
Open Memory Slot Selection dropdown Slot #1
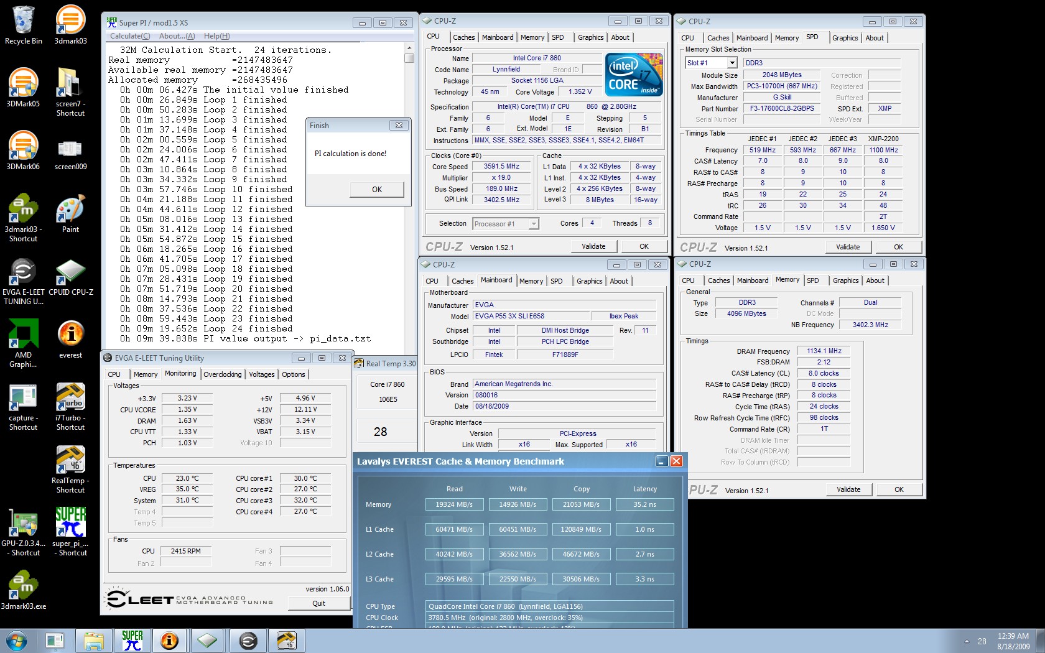[x=711, y=63]
